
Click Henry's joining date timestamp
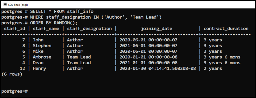158,68
